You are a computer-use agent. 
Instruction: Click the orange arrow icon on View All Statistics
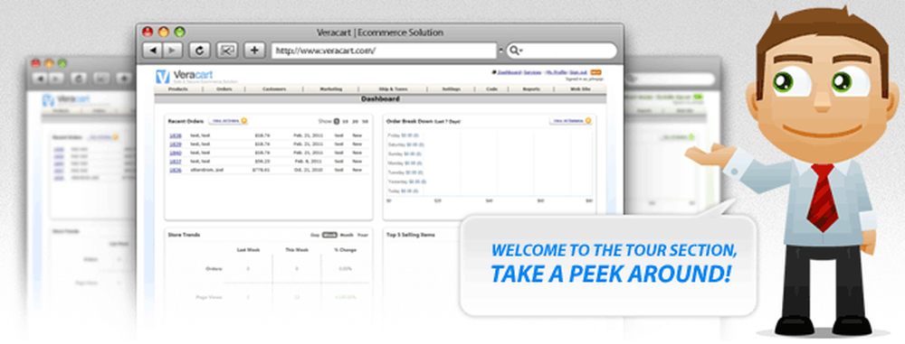pyautogui.click(x=587, y=121)
